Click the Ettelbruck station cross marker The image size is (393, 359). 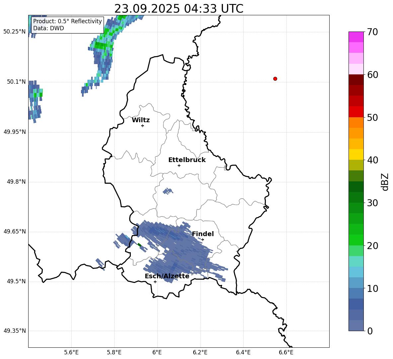[x=179, y=165]
